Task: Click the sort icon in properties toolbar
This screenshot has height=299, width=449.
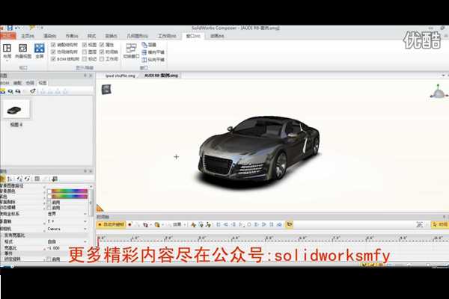Action: [x=10, y=179]
